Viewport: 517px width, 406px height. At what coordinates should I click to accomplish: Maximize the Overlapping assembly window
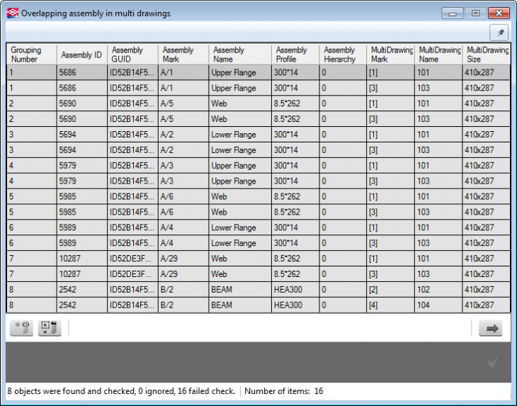click(475, 13)
